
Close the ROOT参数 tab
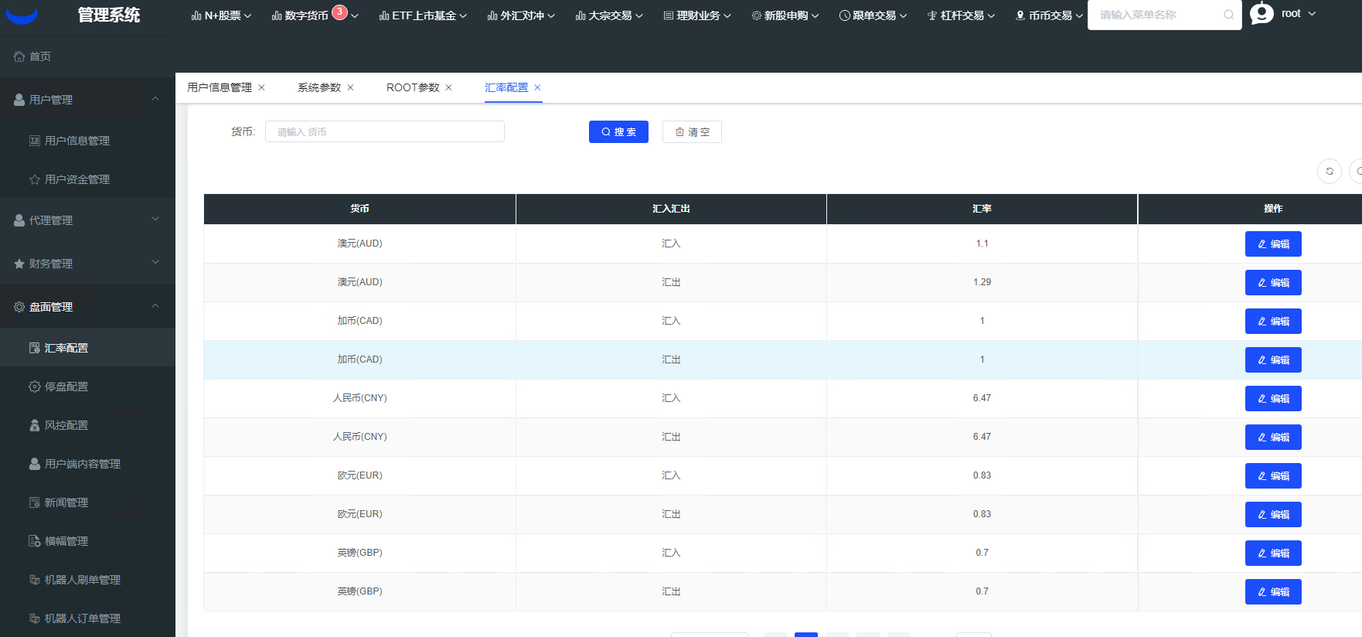[x=449, y=87]
